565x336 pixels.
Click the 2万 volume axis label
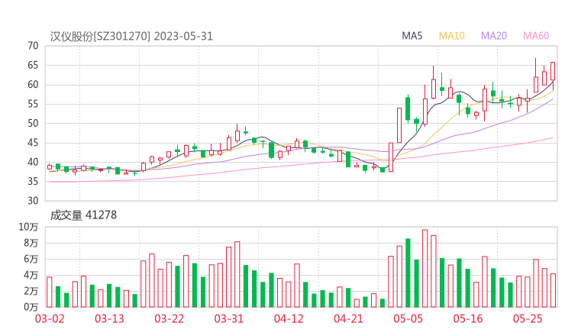click(31, 291)
